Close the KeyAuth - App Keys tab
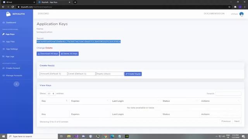The height and width of the screenshot is (139, 248). click(69, 2)
